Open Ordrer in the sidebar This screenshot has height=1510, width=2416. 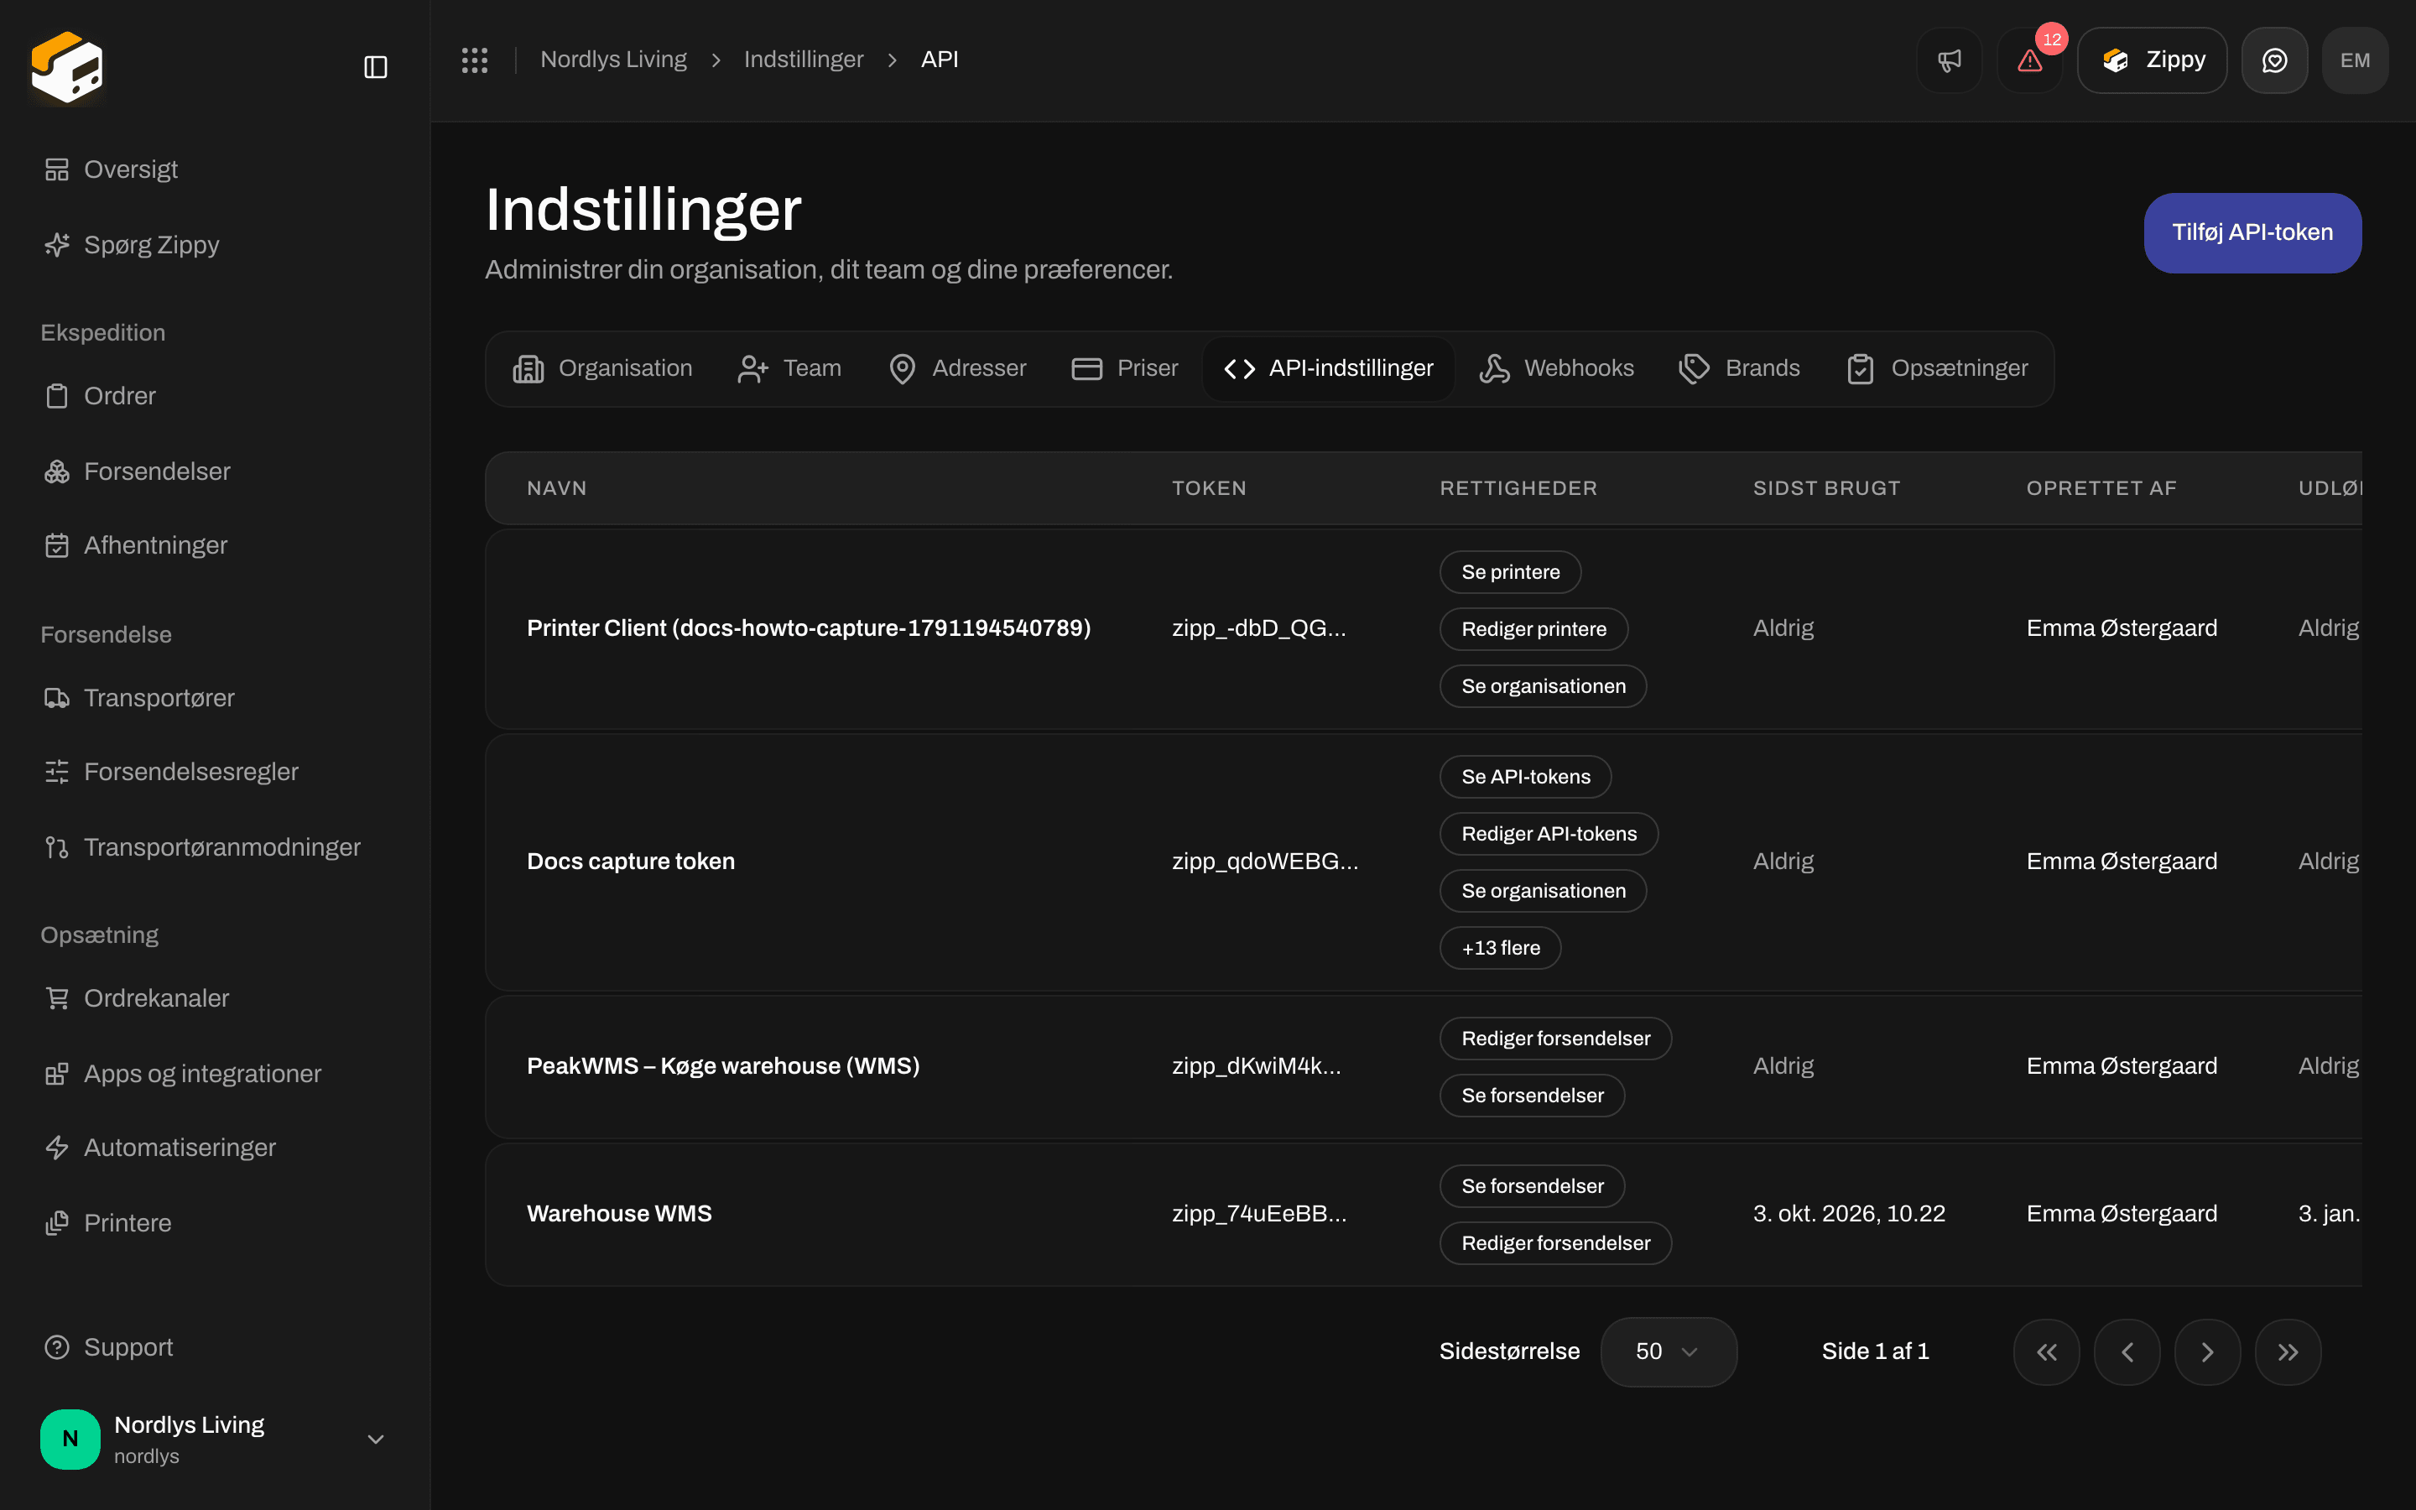tap(215, 395)
